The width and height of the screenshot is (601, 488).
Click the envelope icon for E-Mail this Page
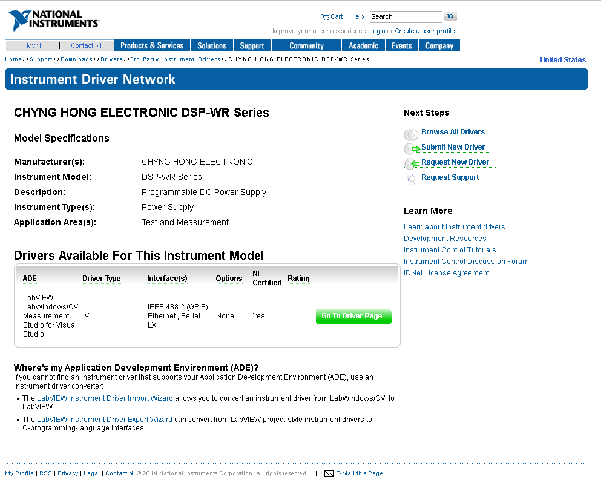click(x=329, y=474)
